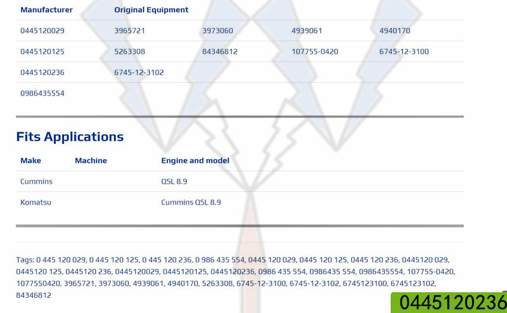Open tag 0986435 554
This screenshot has height=313, width=507.
[332, 272]
